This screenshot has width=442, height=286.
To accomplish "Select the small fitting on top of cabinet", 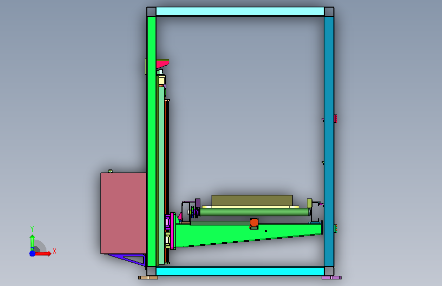I will tap(111, 171).
